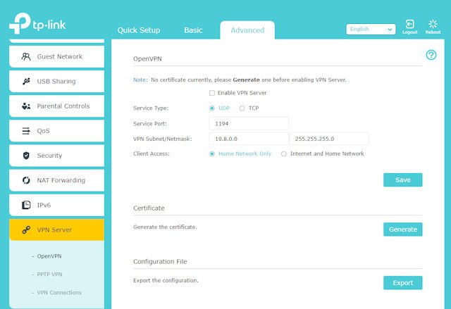Click the VPN Server chain-link icon
This screenshot has width=451, height=309.
[26, 229]
